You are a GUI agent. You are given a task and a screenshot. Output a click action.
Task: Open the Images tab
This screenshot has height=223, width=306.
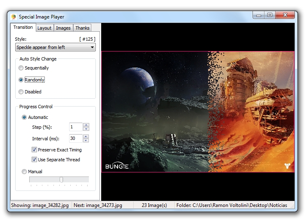click(63, 28)
